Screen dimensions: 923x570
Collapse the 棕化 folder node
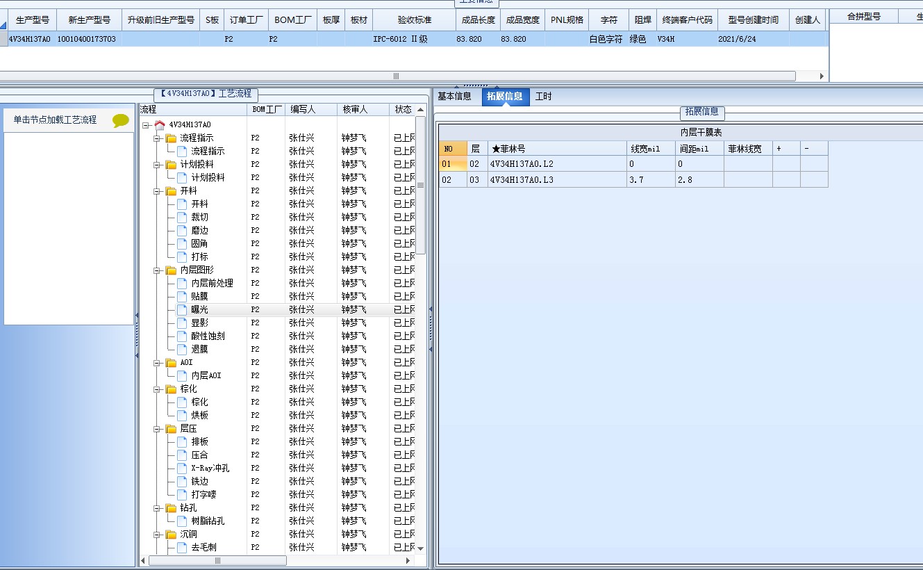tap(158, 389)
